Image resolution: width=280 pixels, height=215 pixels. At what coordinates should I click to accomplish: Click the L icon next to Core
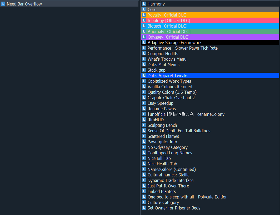144,9
